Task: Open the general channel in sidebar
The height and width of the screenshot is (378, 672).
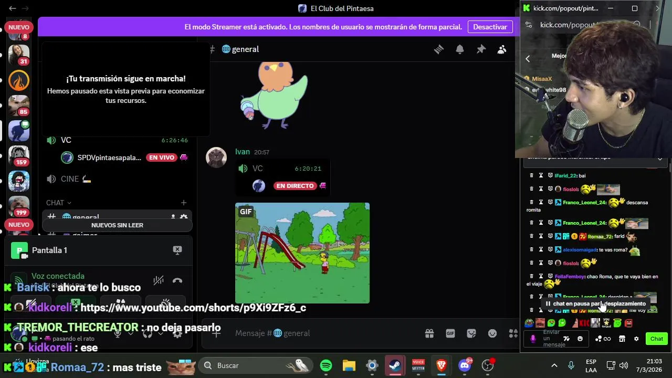Action: pyautogui.click(x=117, y=217)
